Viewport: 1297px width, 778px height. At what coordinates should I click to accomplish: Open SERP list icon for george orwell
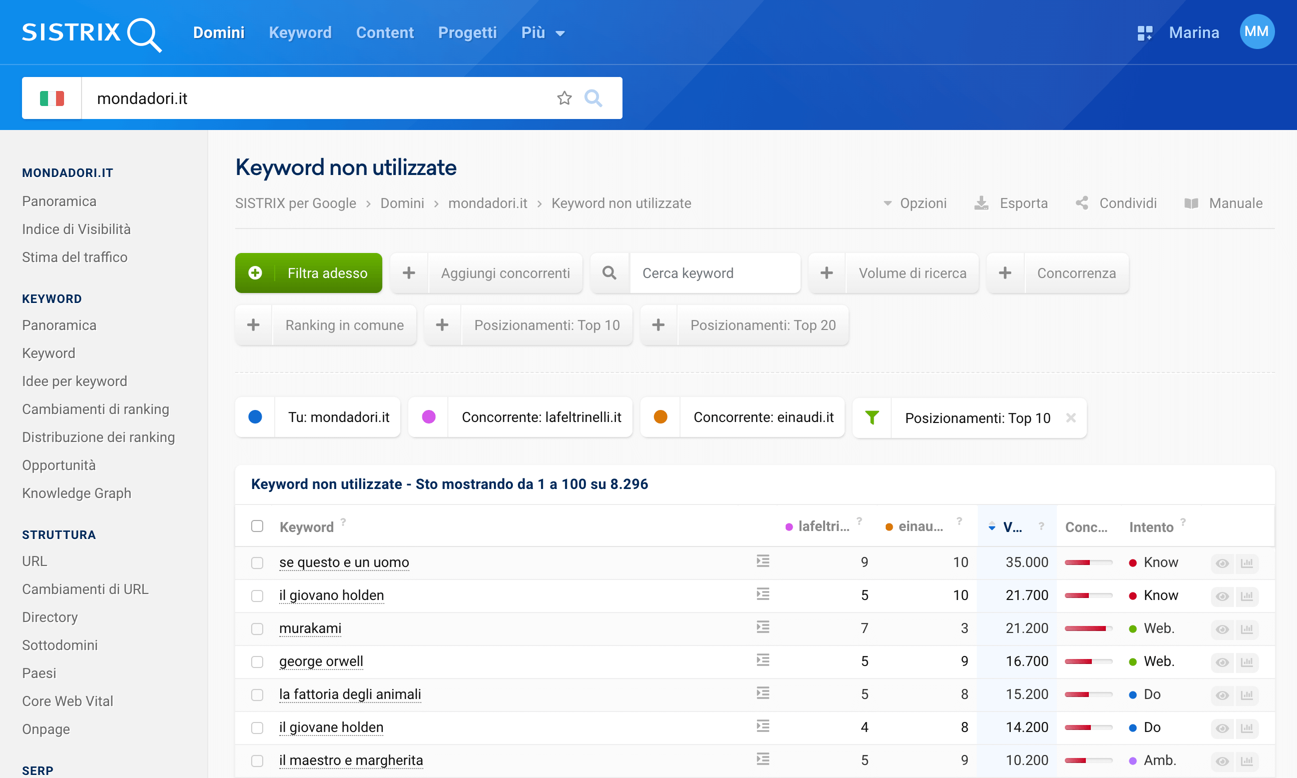tap(763, 660)
